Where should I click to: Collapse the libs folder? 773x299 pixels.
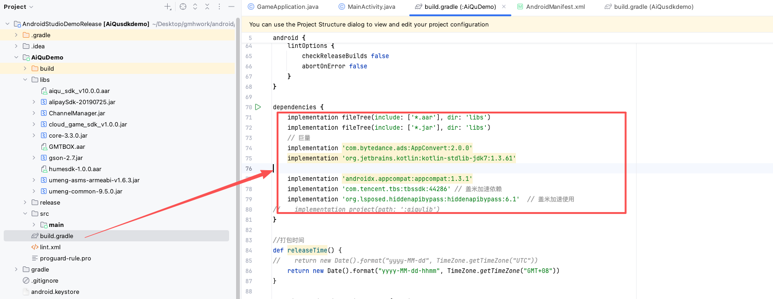(25, 80)
